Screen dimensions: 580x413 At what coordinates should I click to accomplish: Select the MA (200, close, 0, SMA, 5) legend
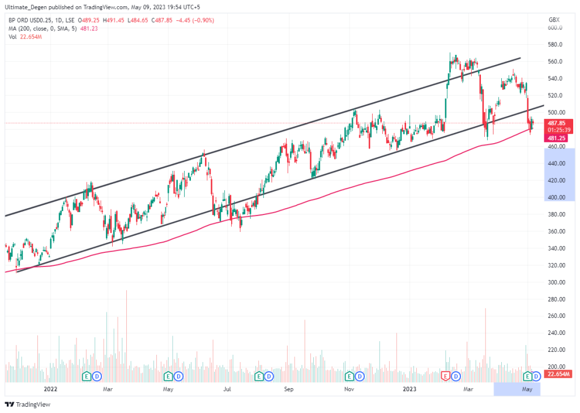click(42, 28)
